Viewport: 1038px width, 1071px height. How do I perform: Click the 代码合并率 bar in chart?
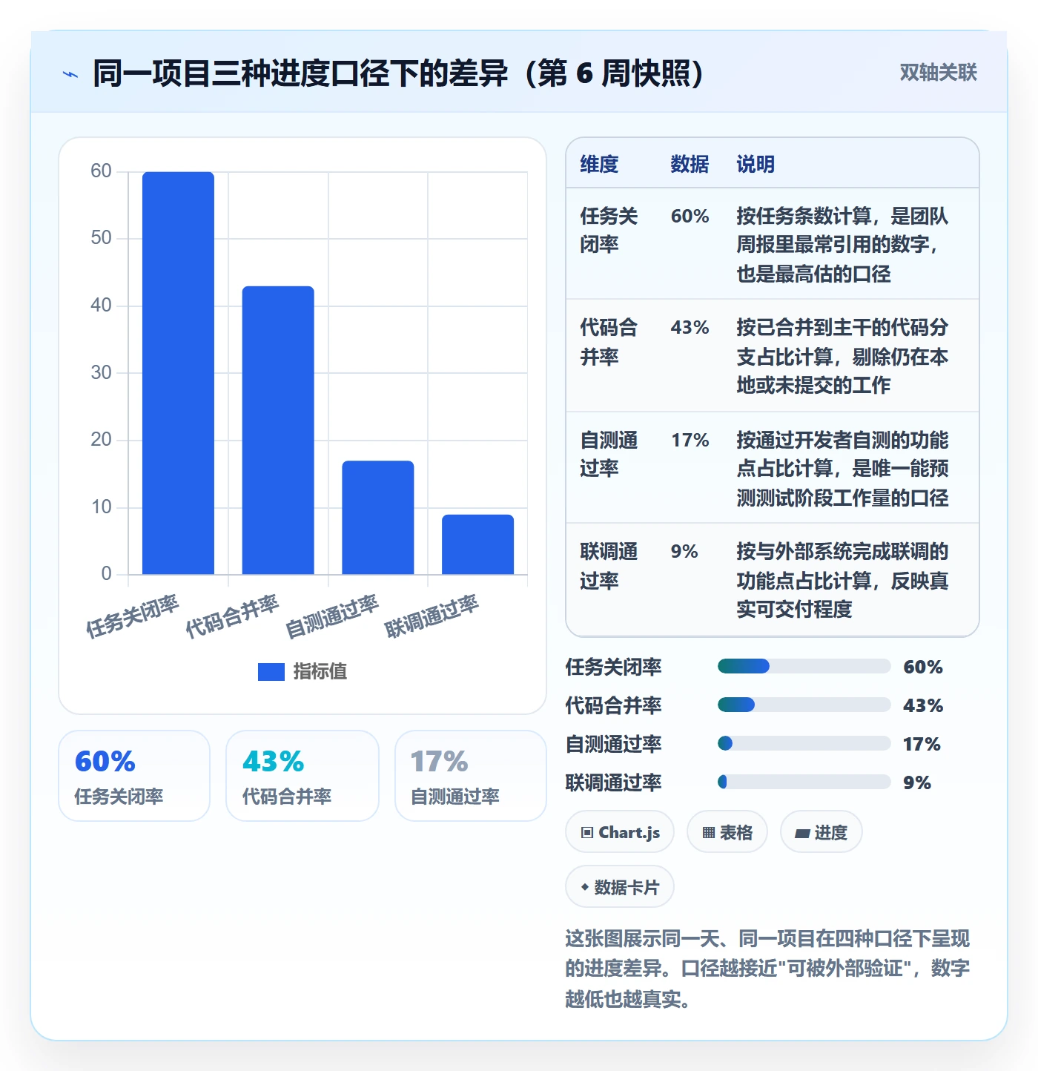coord(278,430)
